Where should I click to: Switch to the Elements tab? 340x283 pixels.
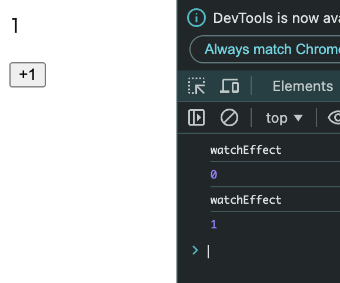(303, 86)
